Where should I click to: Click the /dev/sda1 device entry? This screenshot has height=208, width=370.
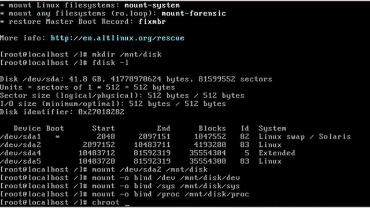[x=21, y=136]
